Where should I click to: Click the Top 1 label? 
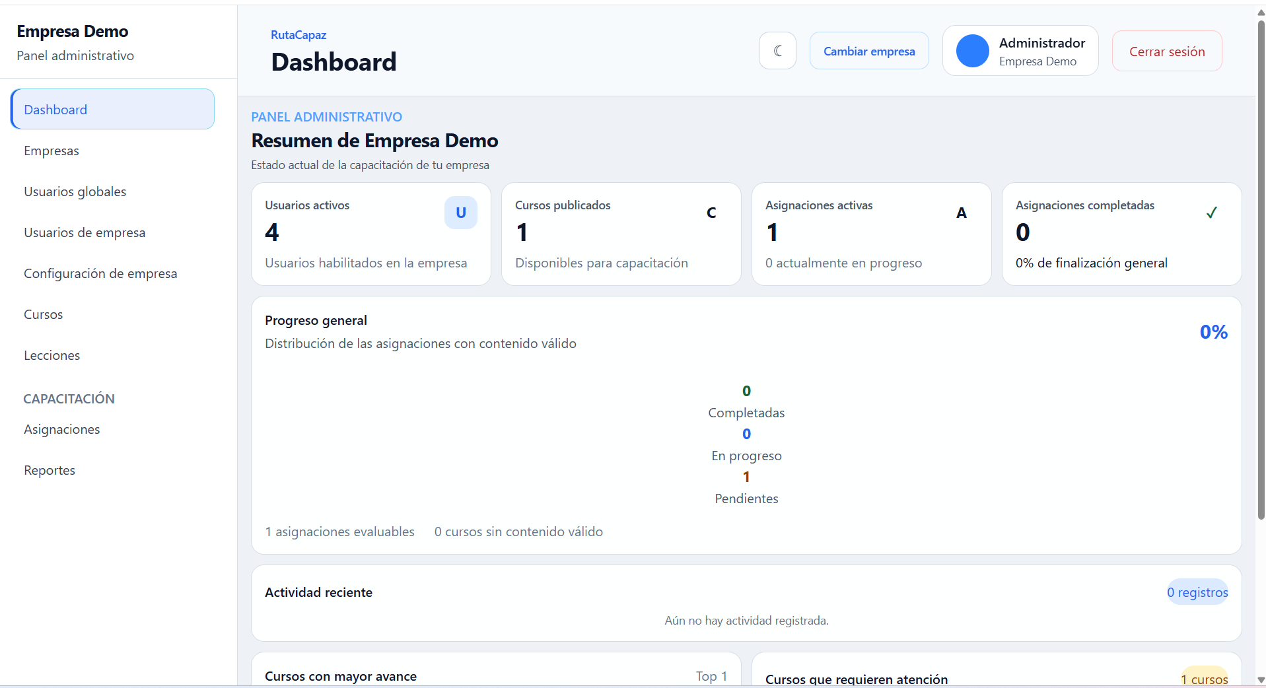[711, 676]
